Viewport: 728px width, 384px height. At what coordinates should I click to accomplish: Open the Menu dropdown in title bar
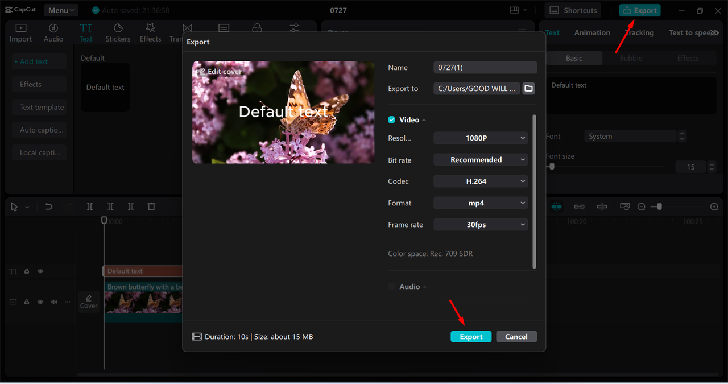[x=61, y=10]
